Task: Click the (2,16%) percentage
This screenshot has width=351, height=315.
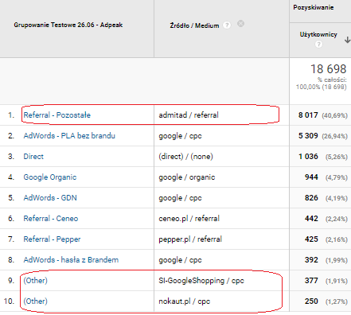Action: [337, 239]
